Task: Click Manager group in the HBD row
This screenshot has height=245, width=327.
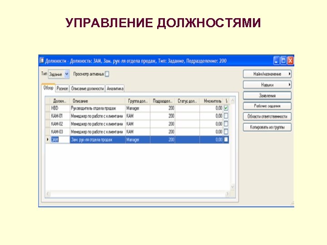Action: pyautogui.click(x=133, y=108)
